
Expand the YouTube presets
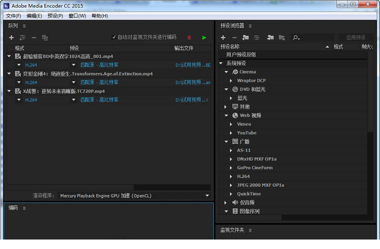pyautogui.click(x=231, y=133)
